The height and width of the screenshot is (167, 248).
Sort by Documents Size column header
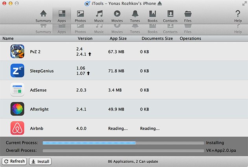pos(157,39)
